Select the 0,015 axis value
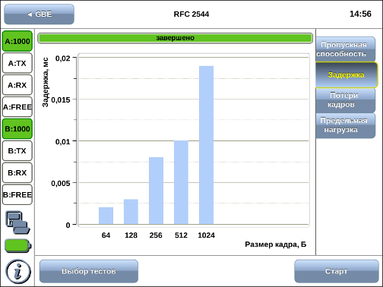This screenshot has width=383, height=287. click(x=61, y=100)
